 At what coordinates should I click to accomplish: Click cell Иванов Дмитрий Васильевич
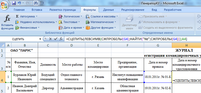point(25,88)
